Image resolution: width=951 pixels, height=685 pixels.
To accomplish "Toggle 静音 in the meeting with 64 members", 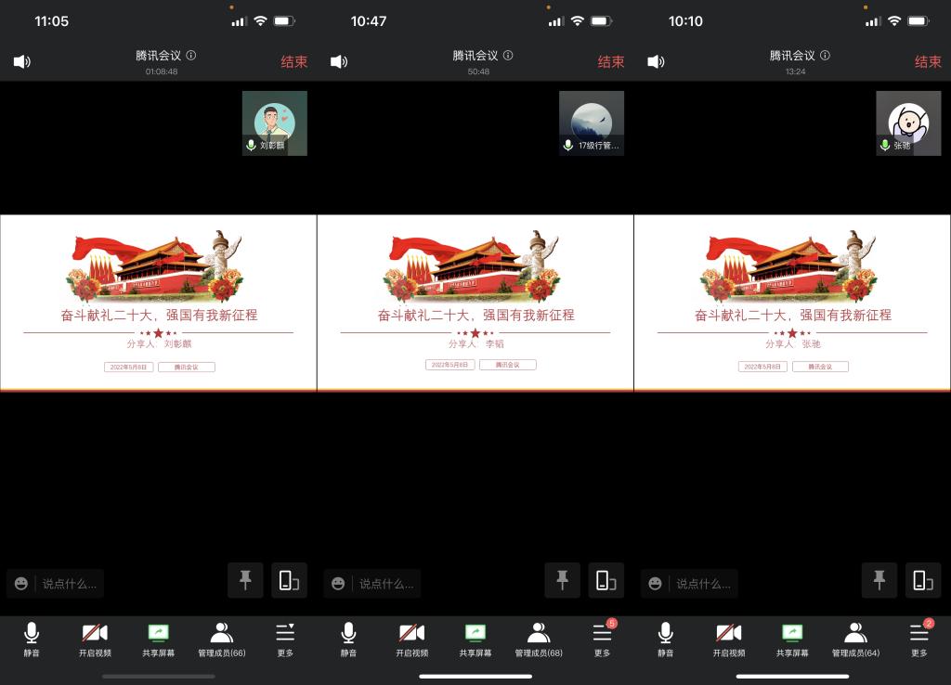I will pos(665,640).
